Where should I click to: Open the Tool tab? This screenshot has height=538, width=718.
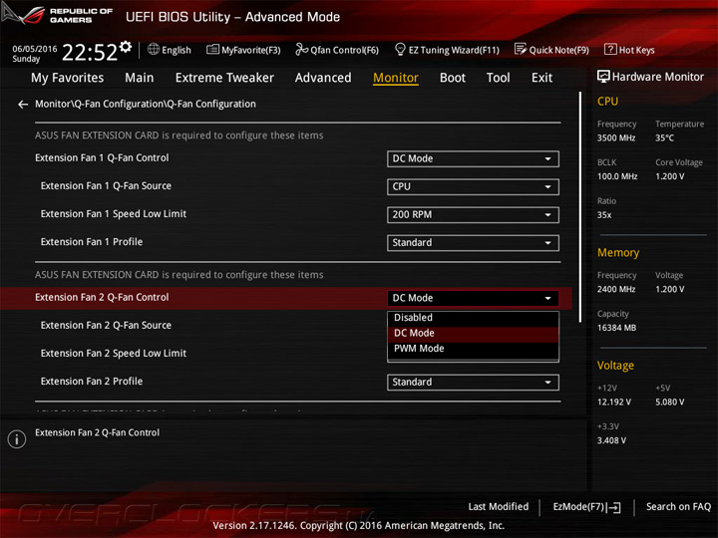[499, 78]
